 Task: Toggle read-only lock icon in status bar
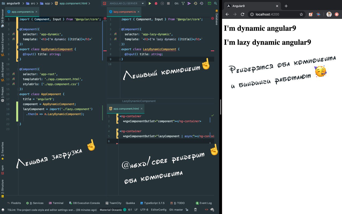tap(187, 210)
